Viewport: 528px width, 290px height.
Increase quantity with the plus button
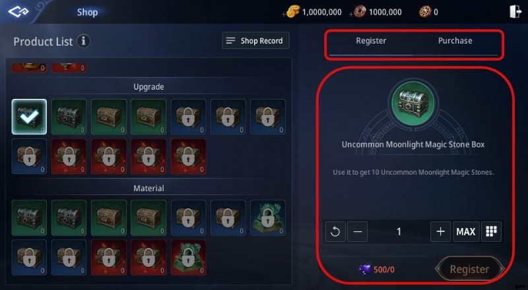point(440,231)
